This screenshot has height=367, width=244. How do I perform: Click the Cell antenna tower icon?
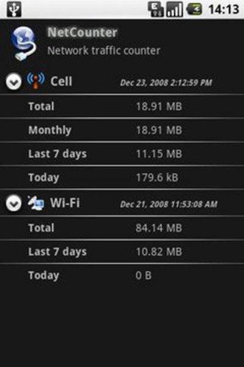tap(36, 81)
